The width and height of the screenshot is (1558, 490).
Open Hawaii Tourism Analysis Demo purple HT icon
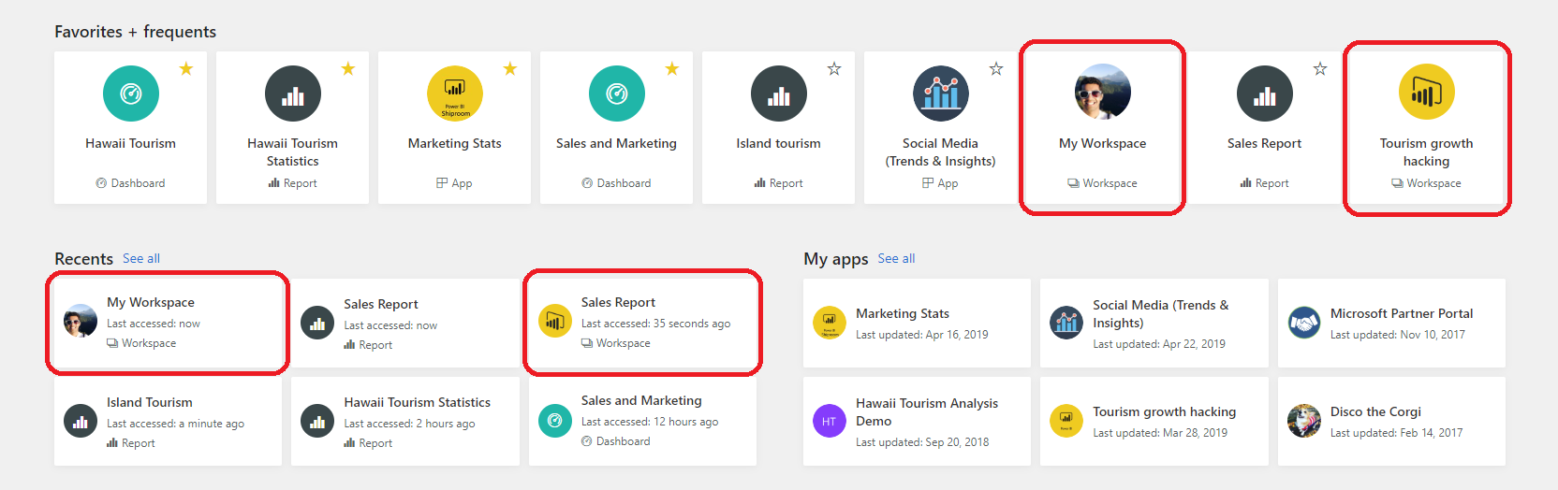click(x=829, y=421)
